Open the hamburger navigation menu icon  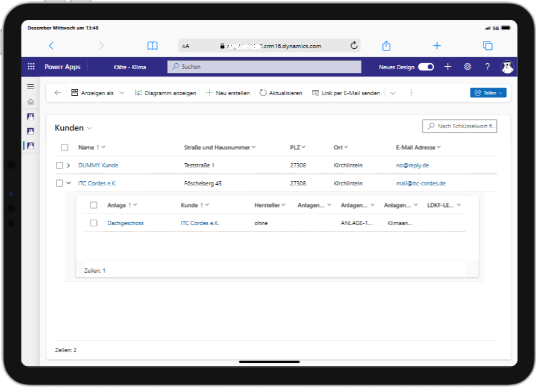pos(31,87)
